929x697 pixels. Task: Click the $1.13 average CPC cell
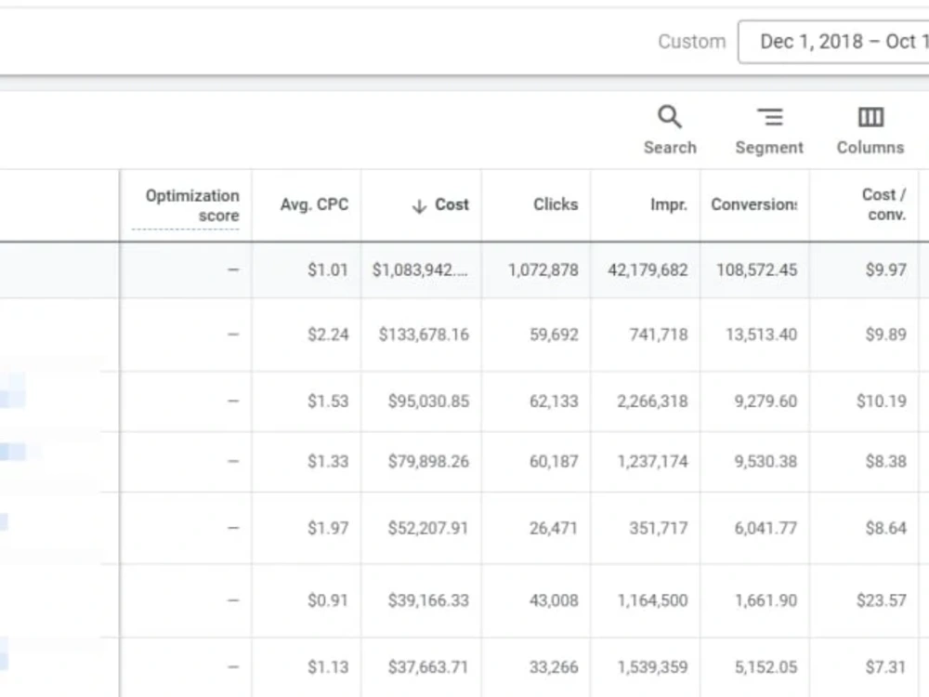tap(328, 667)
